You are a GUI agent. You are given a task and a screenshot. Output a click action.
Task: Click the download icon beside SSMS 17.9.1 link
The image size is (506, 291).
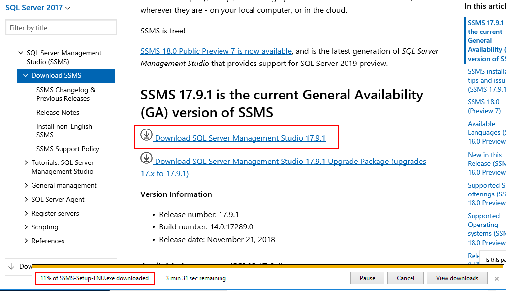pos(146,135)
